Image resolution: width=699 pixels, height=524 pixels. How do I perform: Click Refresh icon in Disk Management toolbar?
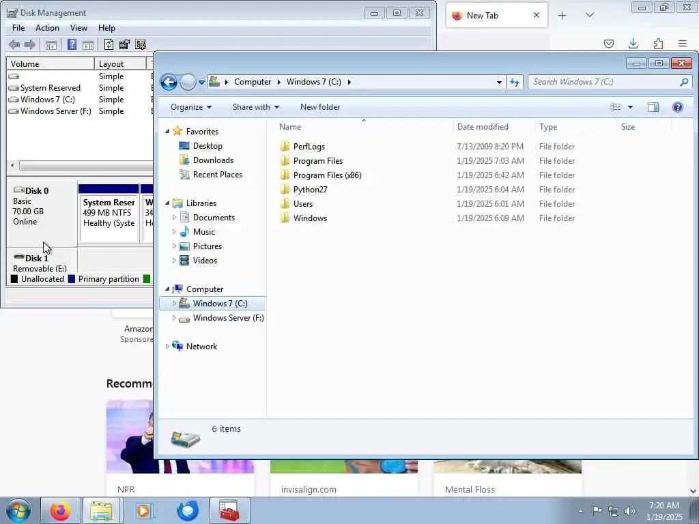coord(109,44)
